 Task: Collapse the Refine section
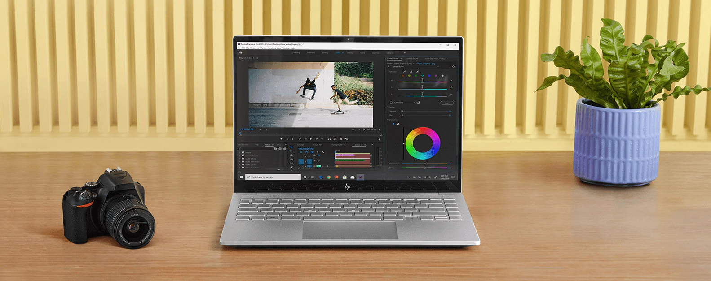(388, 107)
